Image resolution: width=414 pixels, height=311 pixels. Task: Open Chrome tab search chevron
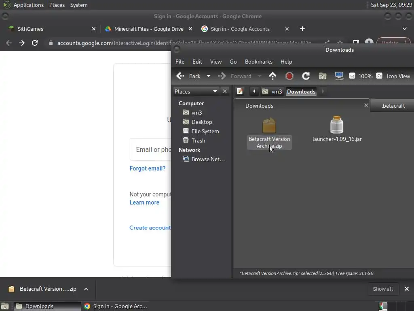click(405, 29)
